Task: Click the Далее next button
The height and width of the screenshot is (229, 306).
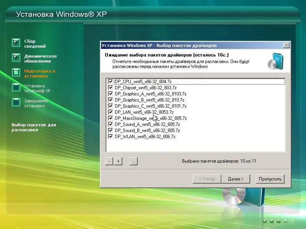Action: [236, 179]
